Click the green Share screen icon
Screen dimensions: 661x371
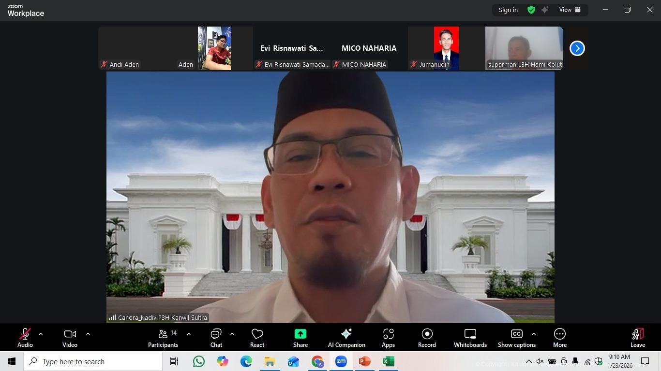[300, 334]
